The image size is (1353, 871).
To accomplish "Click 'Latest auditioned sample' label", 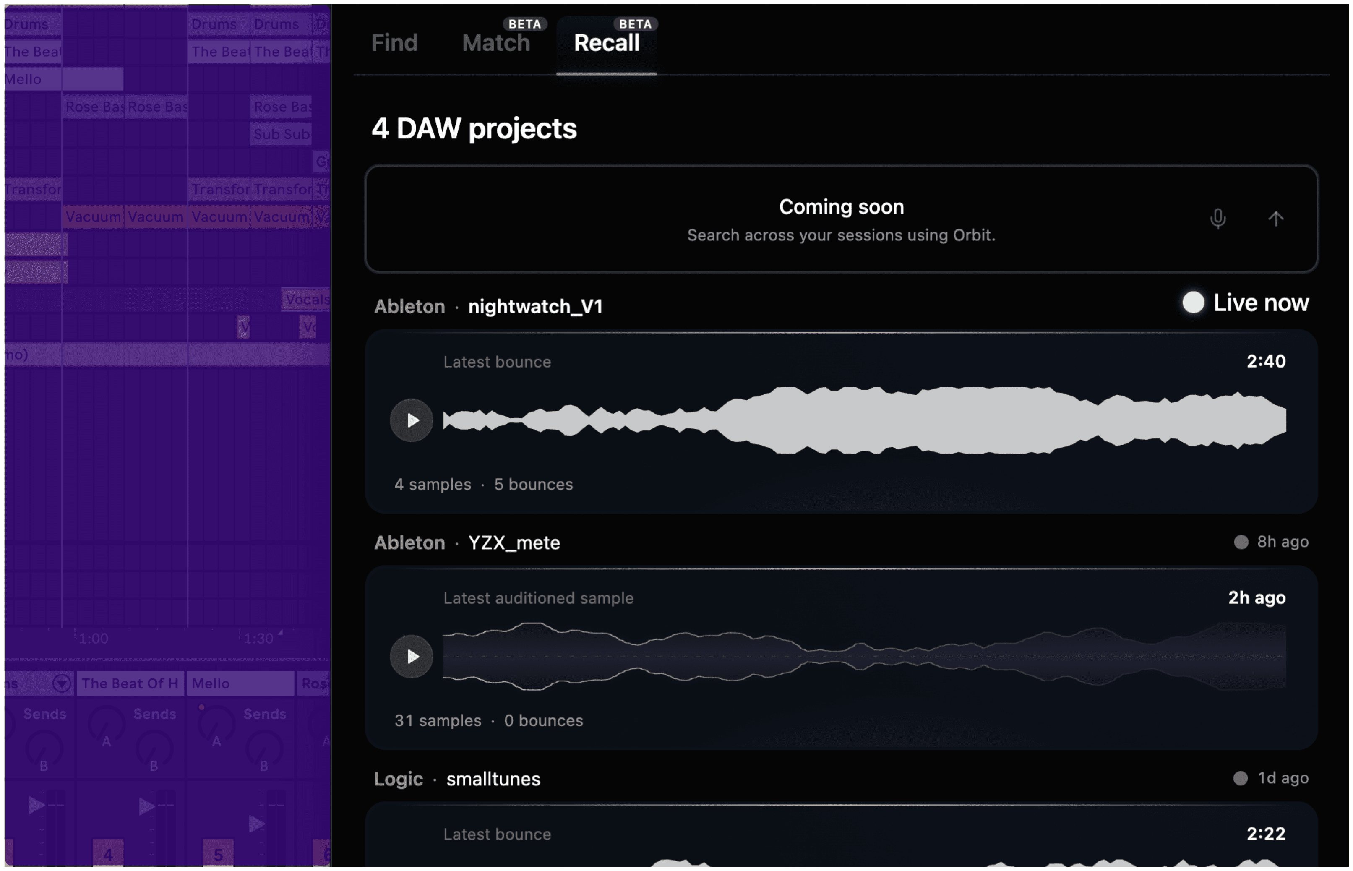I will (538, 598).
